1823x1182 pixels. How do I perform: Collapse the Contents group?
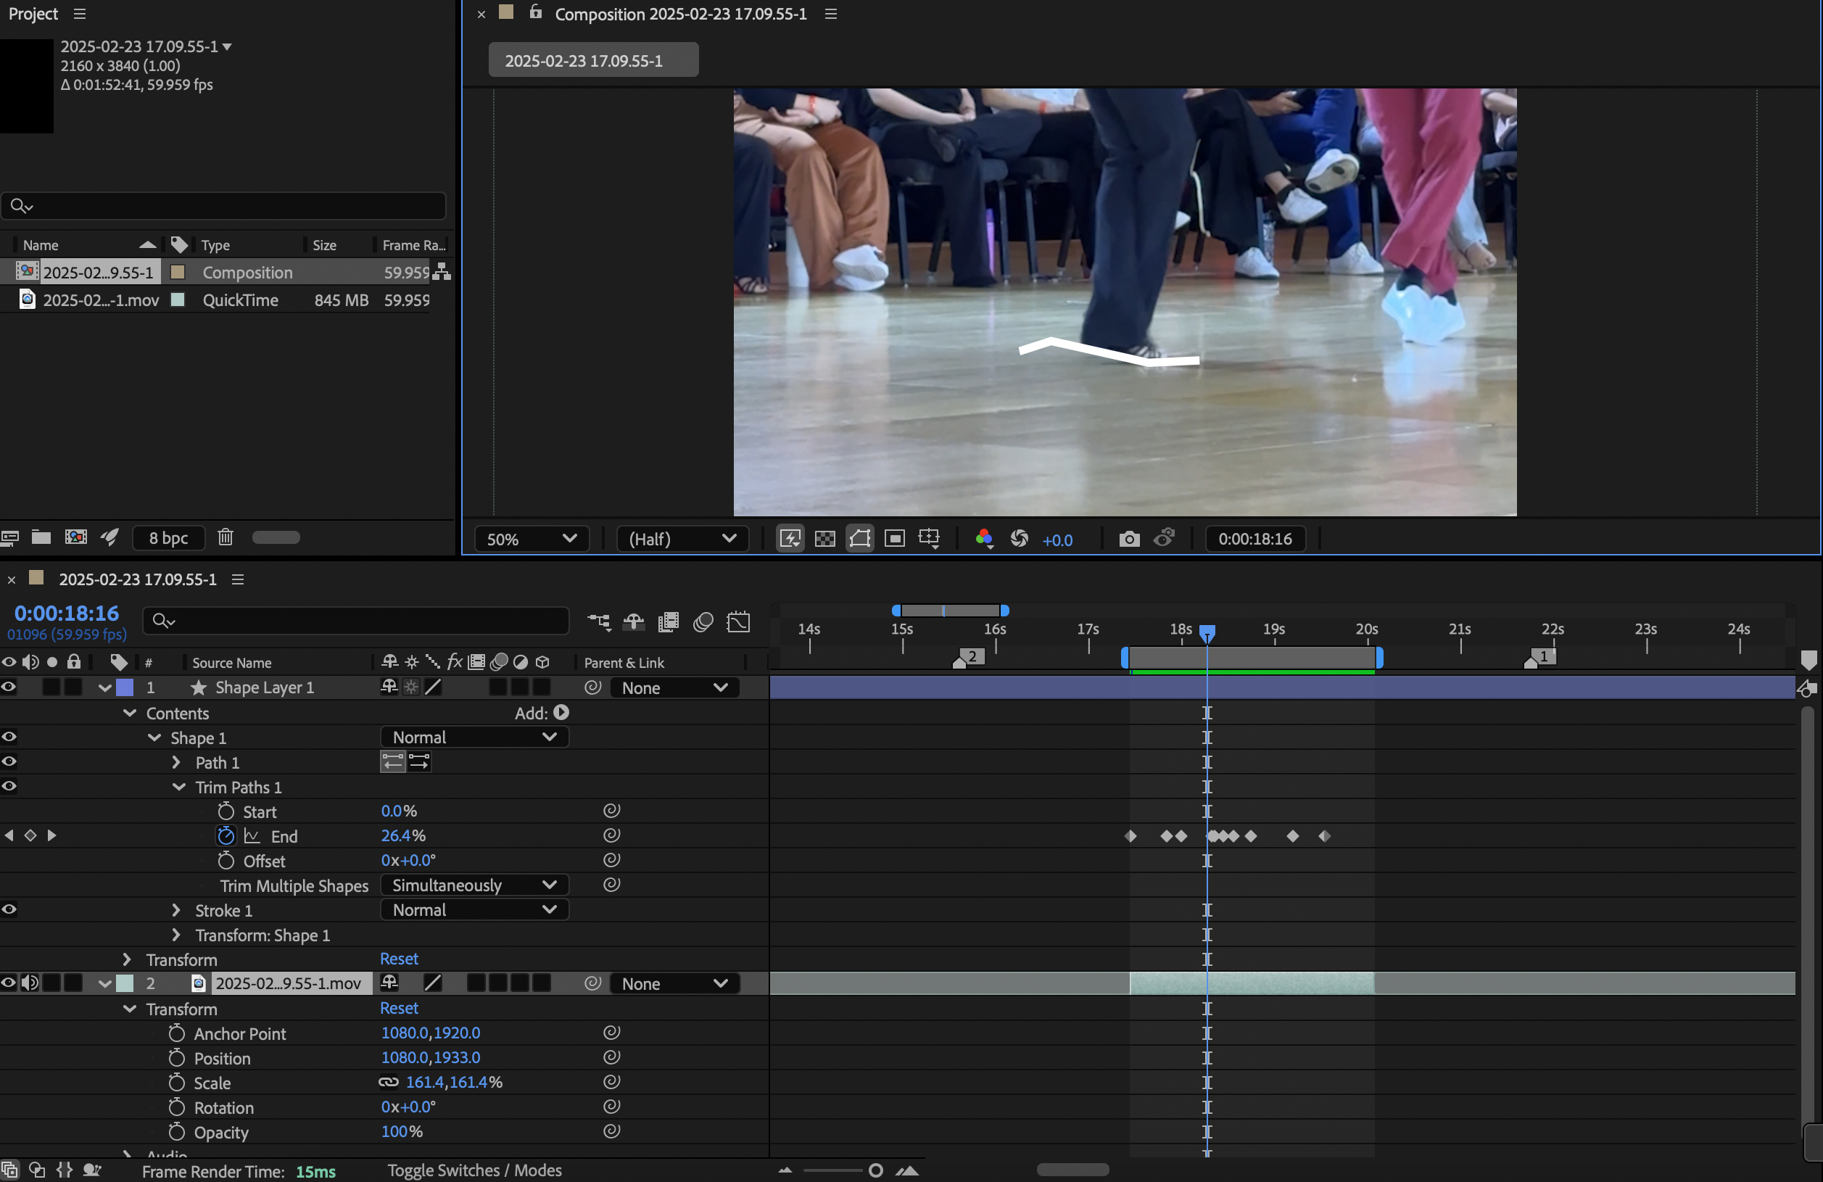130,713
